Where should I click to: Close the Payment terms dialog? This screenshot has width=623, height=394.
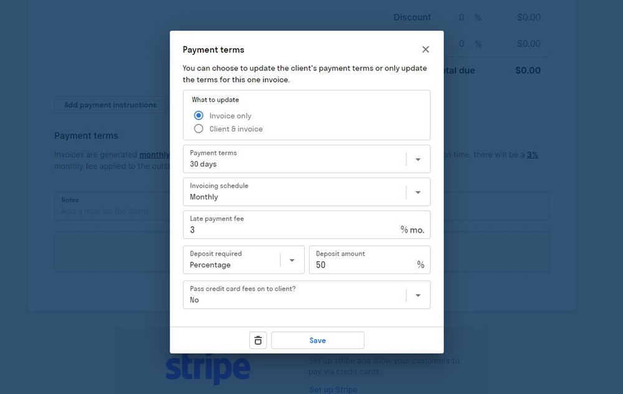click(426, 49)
